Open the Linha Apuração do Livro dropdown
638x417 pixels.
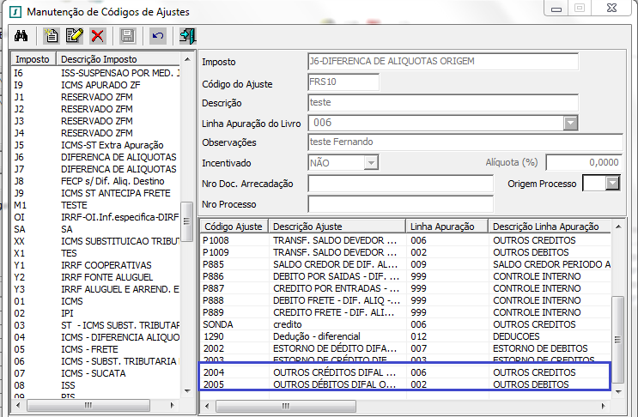[x=570, y=123]
